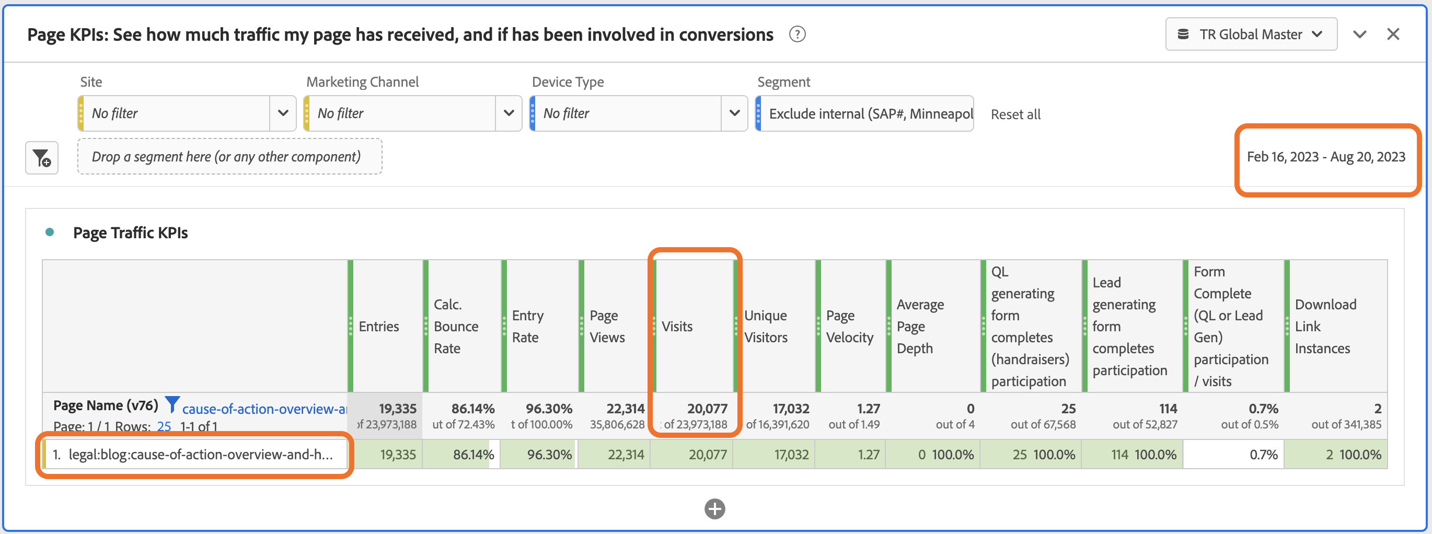Select the Visits column header
Screen dimensions: 1432x534
676,327
